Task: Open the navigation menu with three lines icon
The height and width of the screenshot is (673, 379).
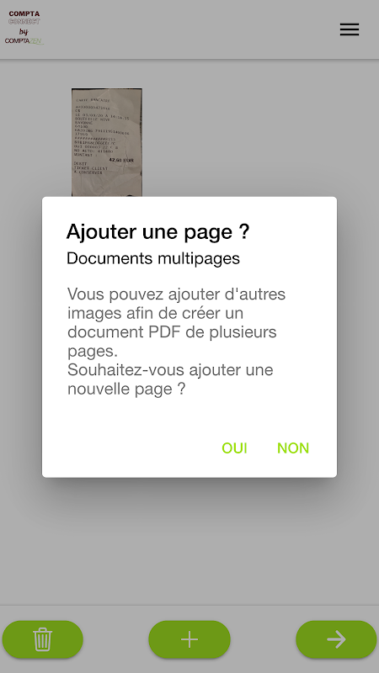Action: point(350,29)
